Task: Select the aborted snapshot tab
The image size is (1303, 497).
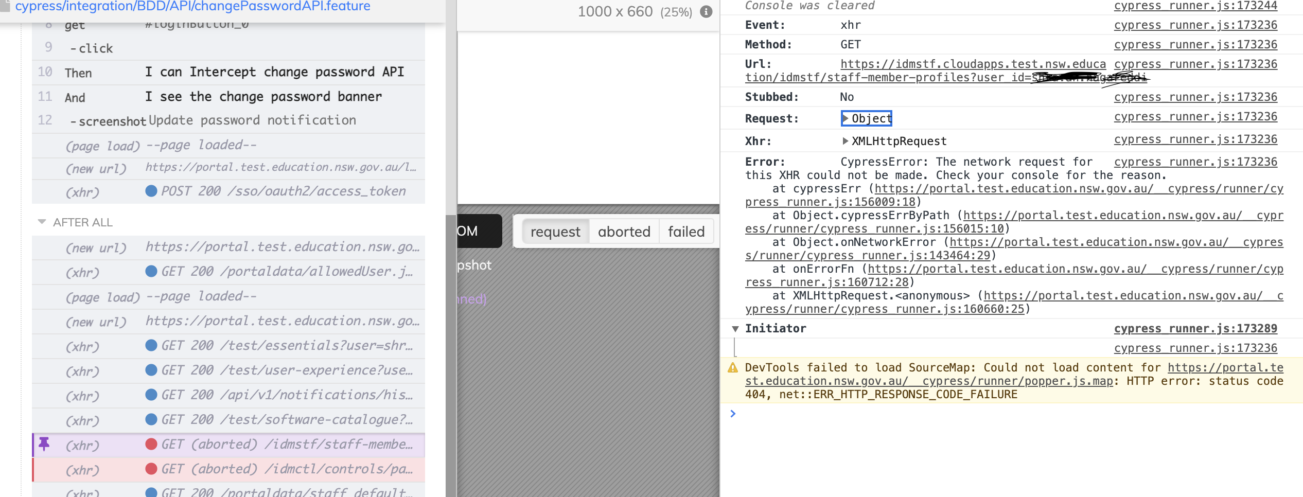Action: tap(624, 232)
